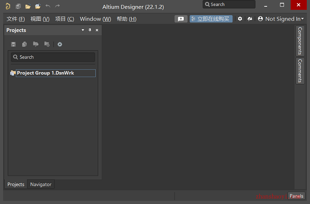Viewport: 310px width, 204px height.
Task: Click the Undo arrow in title bar
Action: pos(48,6)
